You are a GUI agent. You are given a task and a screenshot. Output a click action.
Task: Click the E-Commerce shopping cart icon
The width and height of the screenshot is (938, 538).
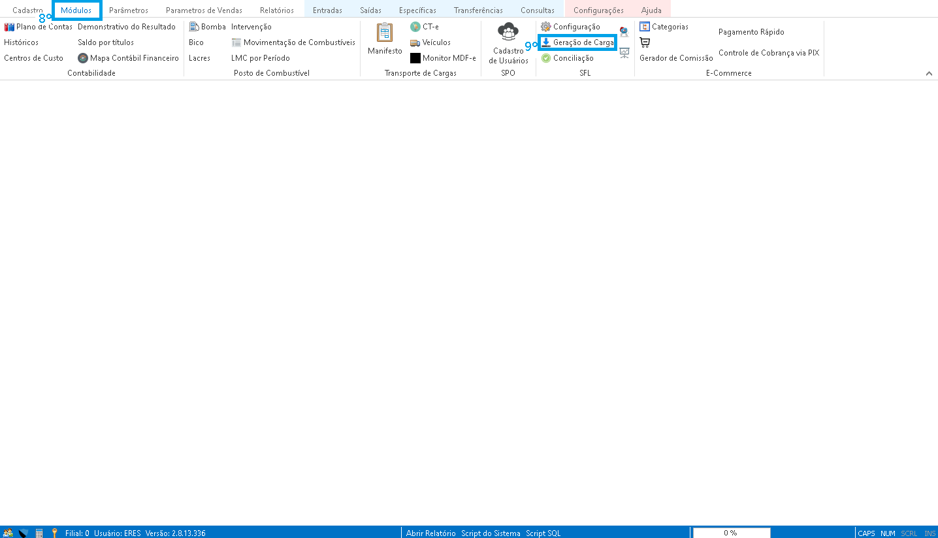point(645,42)
